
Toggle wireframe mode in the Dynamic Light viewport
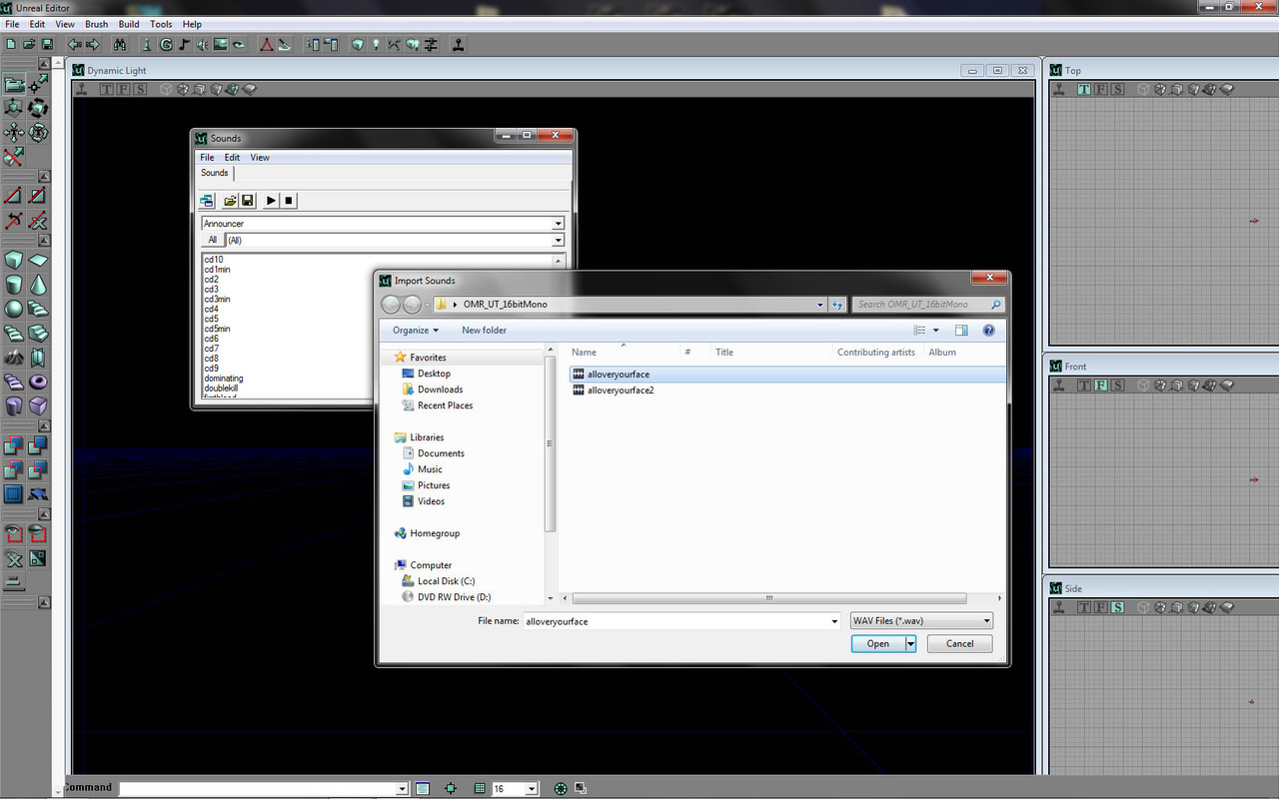point(165,89)
